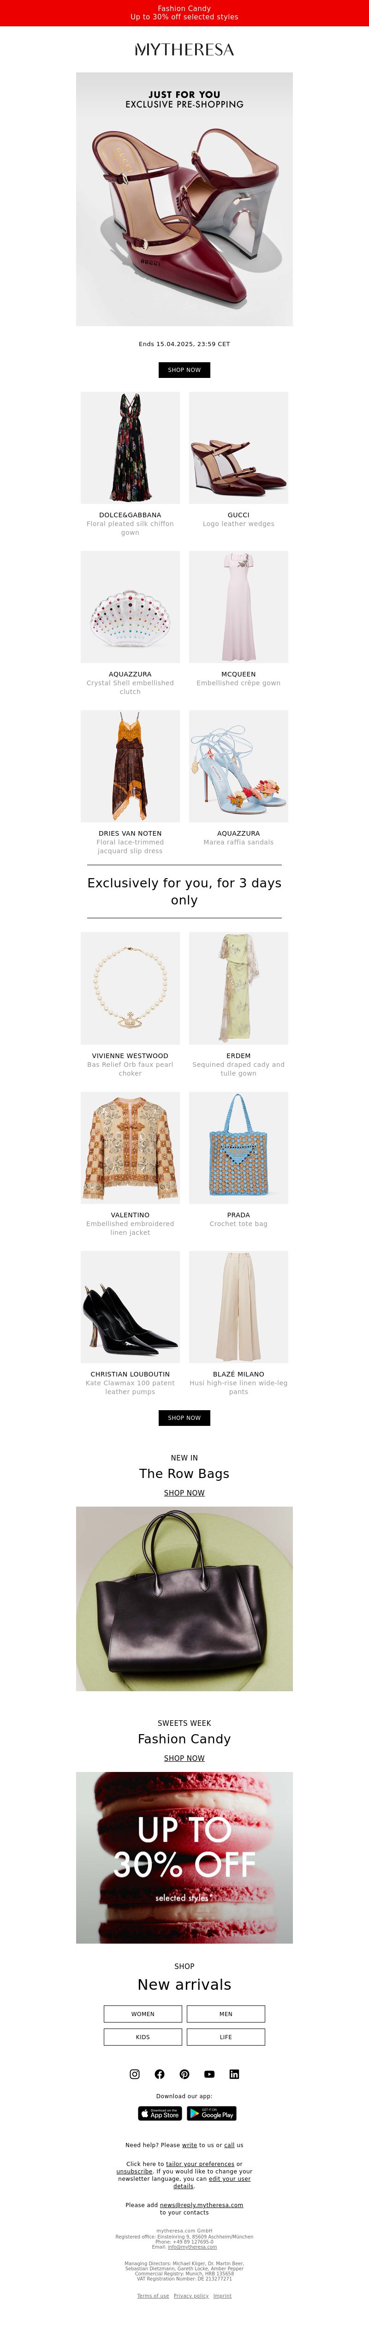Select the Men new arrivals button
Viewport: 369px width, 2328px height.
pyautogui.click(x=226, y=2014)
